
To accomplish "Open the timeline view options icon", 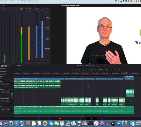I will 100,70.
